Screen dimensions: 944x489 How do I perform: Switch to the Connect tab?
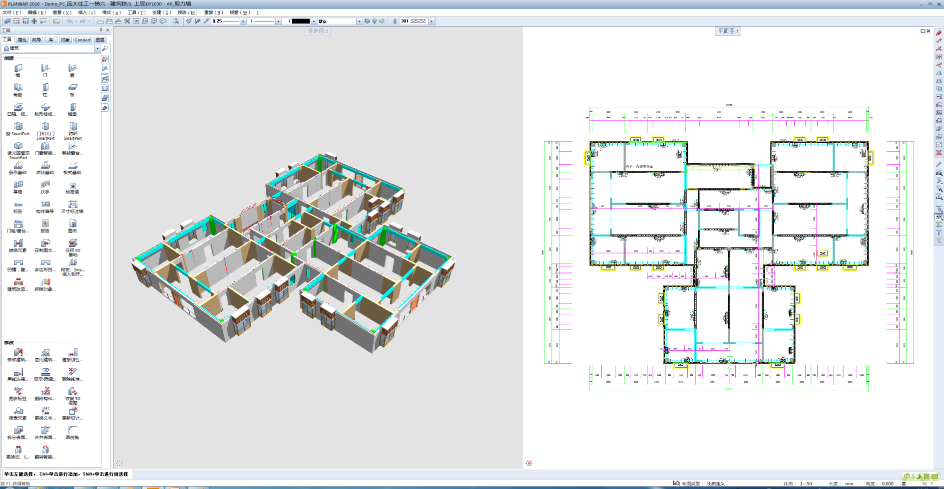point(83,40)
